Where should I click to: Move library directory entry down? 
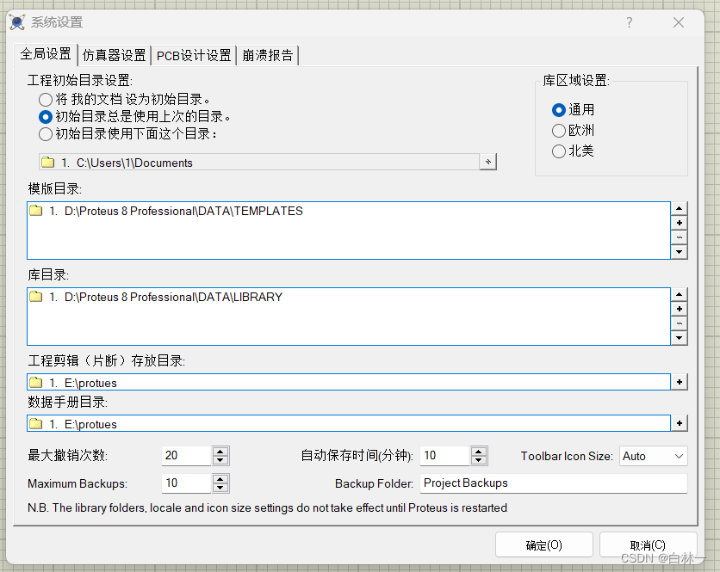[x=680, y=338]
